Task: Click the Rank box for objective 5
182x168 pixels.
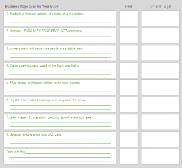Action: click(129, 87)
